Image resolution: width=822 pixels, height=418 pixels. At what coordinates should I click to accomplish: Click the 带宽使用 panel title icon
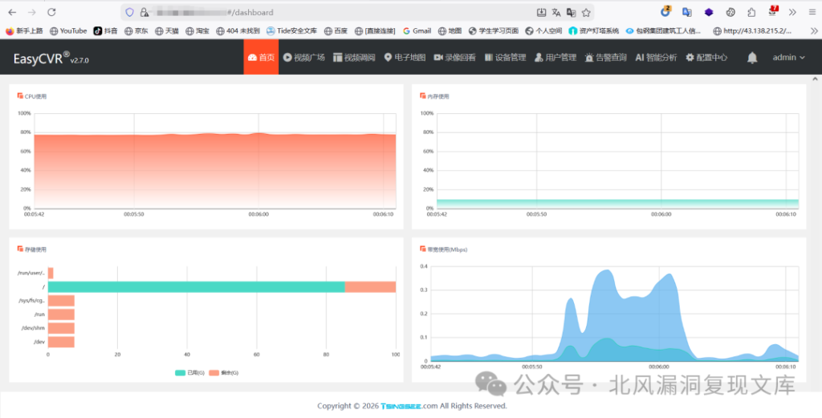pos(423,249)
